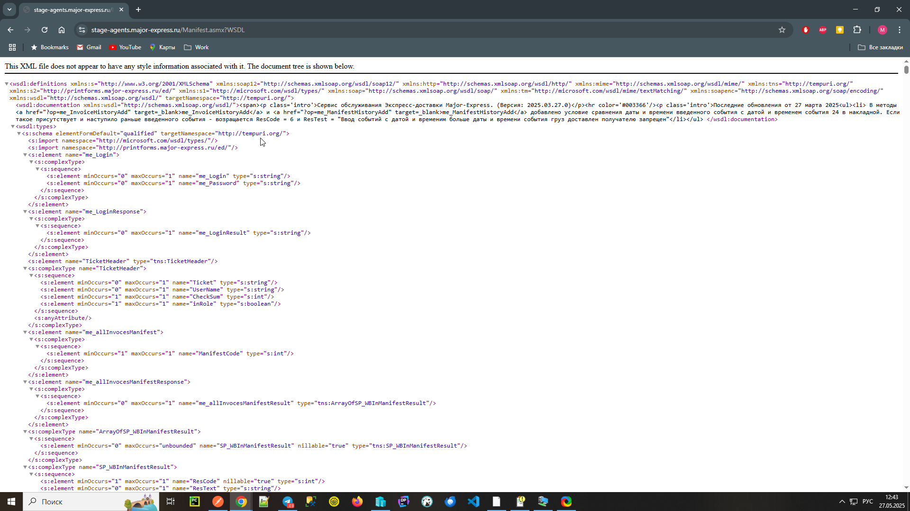910x511 pixels.
Task: Collapse the me_allInvocesManifestResponse element node
Action: (25, 382)
